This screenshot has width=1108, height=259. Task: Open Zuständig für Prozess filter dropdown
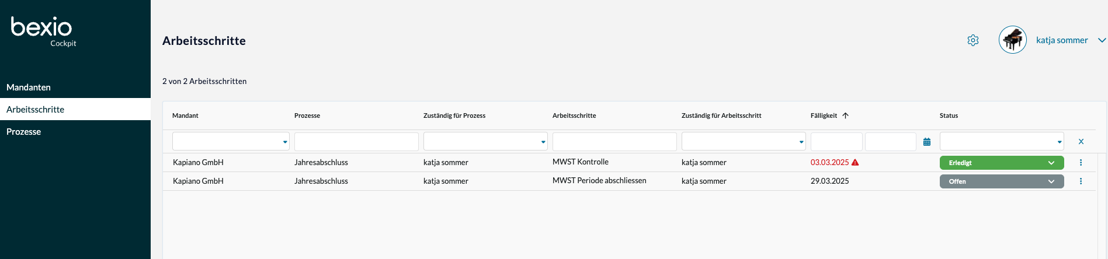485,142
